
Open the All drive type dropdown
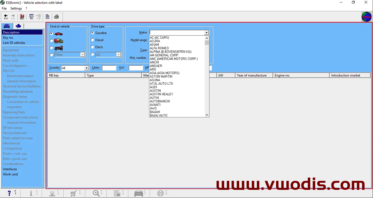(x=119, y=55)
